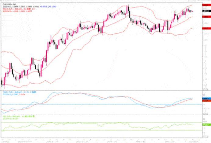Select the RSI upper threshold green line

click(x=91, y=122)
